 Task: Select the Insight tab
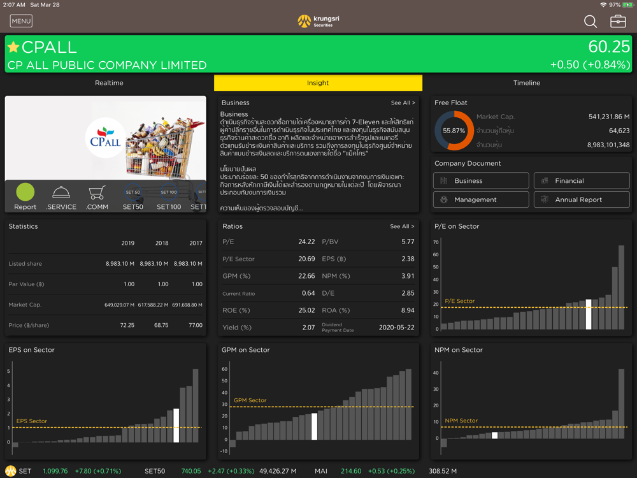318,83
